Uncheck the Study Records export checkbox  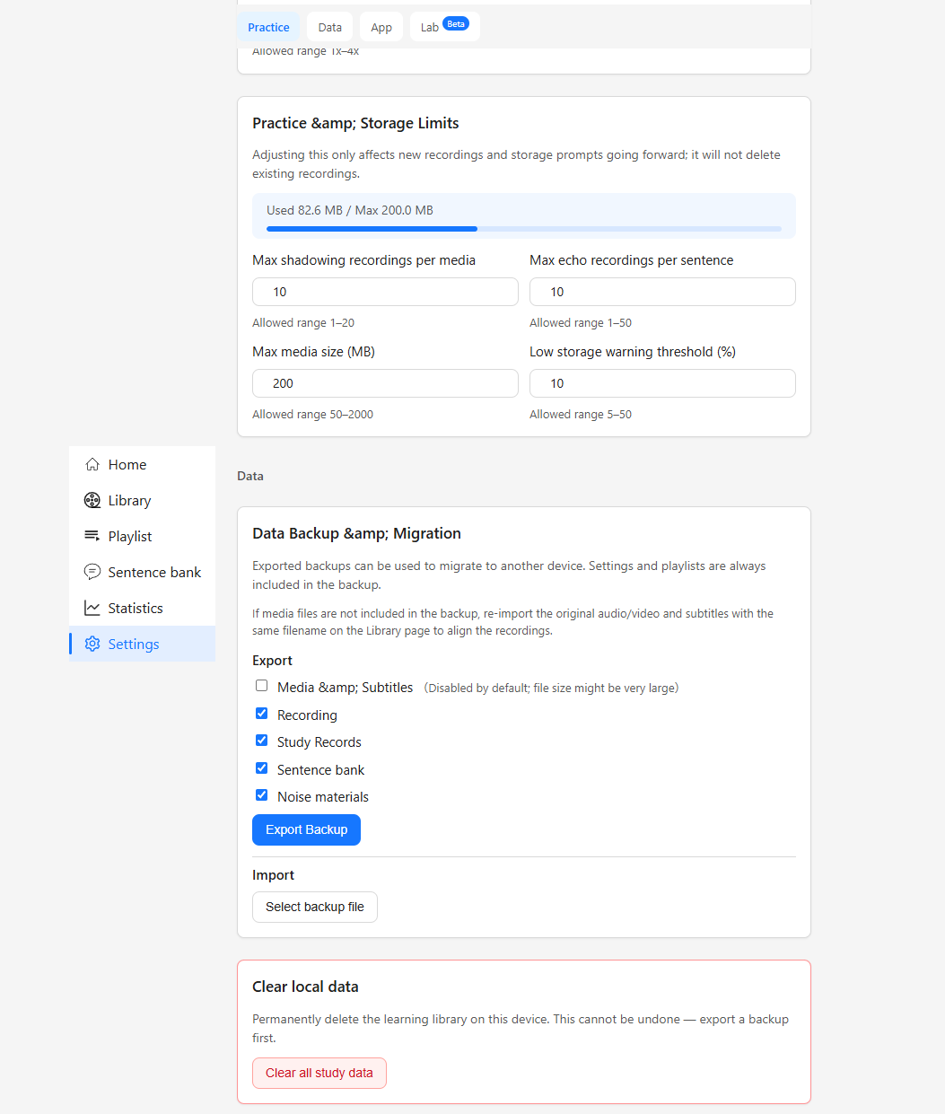(261, 741)
